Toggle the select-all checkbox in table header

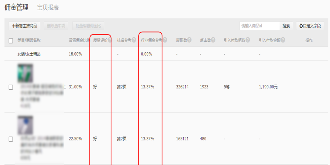[x=11, y=41]
